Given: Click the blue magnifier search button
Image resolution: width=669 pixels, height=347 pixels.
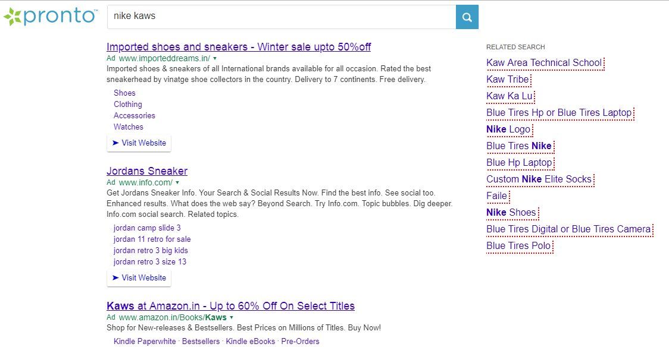Looking at the screenshot, I should point(467,17).
